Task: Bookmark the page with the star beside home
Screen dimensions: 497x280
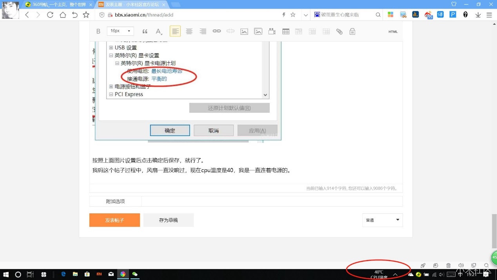Action: (86, 15)
